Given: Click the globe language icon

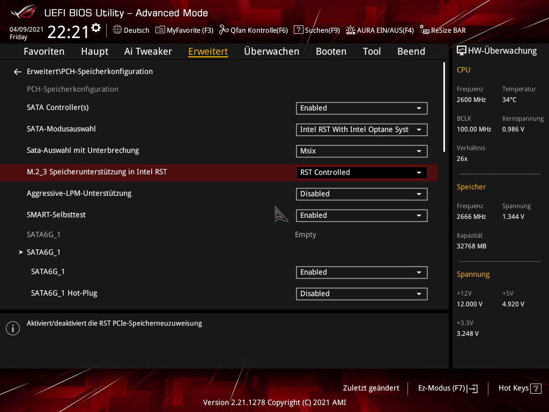Looking at the screenshot, I should (117, 30).
